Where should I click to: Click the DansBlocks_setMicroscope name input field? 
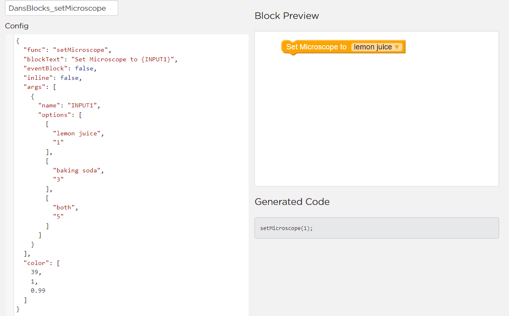click(61, 8)
